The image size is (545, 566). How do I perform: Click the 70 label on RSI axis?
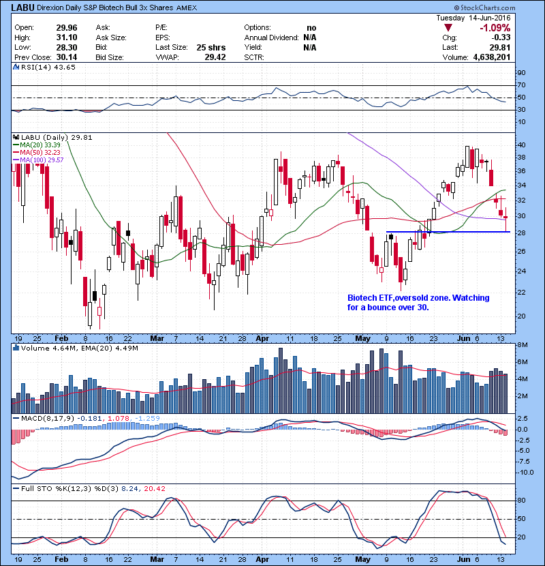522,85
